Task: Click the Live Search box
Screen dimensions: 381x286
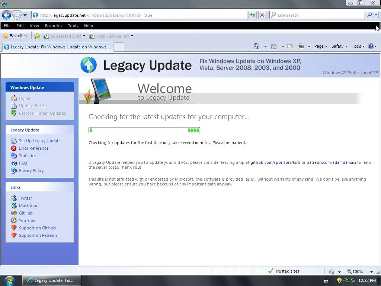Action: pyautogui.click(x=317, y=15)
